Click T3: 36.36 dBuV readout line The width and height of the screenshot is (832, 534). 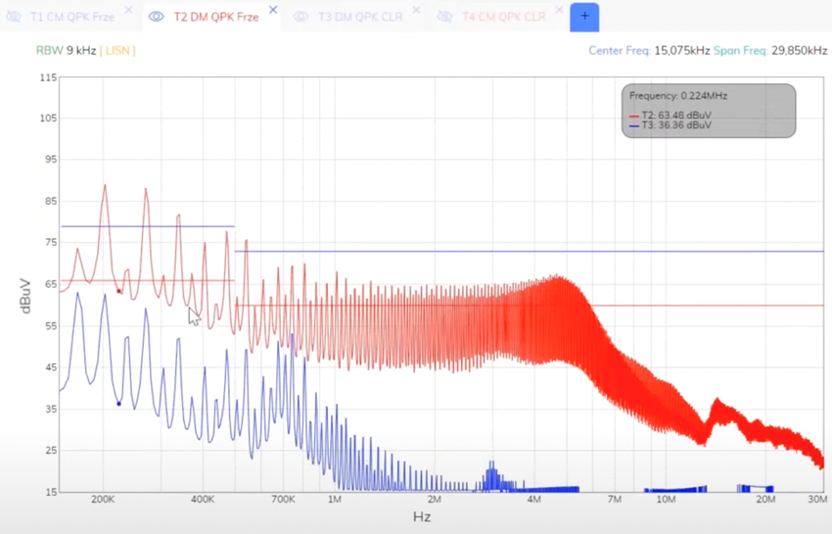670,125
